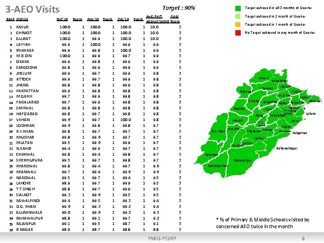Click the Bhakkar label on the map

point(240,109)
